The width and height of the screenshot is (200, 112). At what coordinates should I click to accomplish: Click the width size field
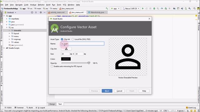point(65,54)
